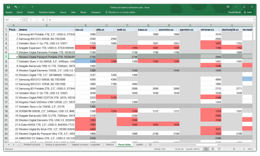Open the Zobrazení ribbon tab
The width and height of the screenshot is (260, 156).
pos(96,12)
